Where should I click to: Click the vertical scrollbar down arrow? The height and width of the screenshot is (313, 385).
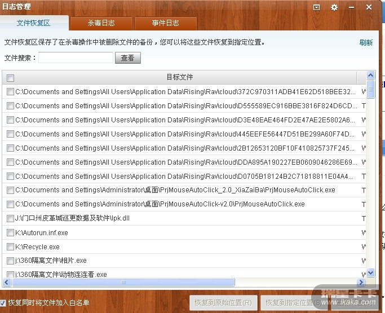point(370,273)
